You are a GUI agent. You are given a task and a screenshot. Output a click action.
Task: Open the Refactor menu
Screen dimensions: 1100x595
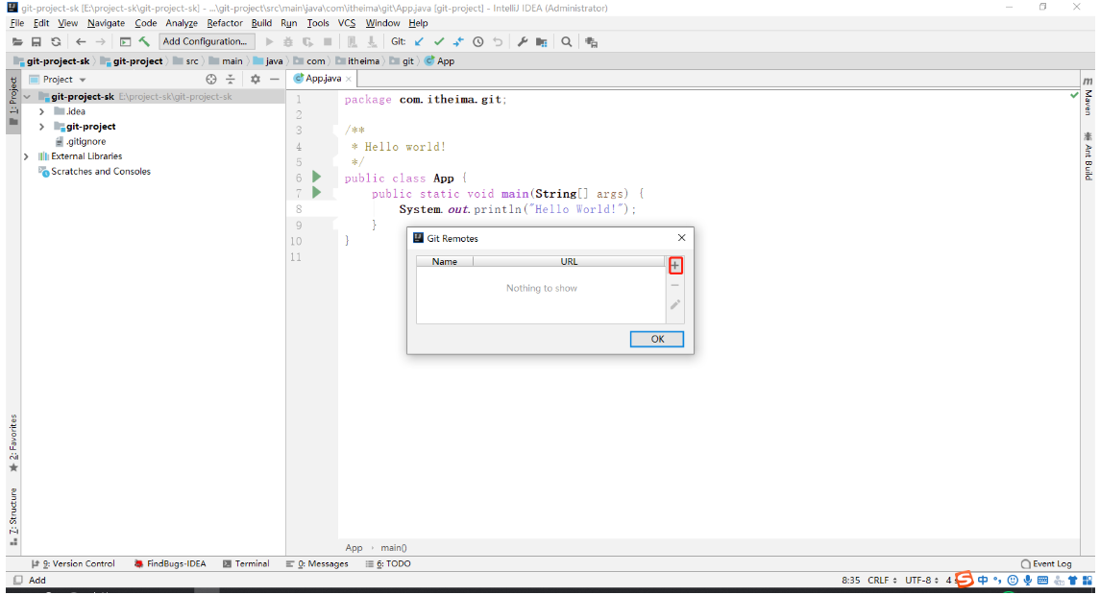pyautogui.click(x=225, y=23)
